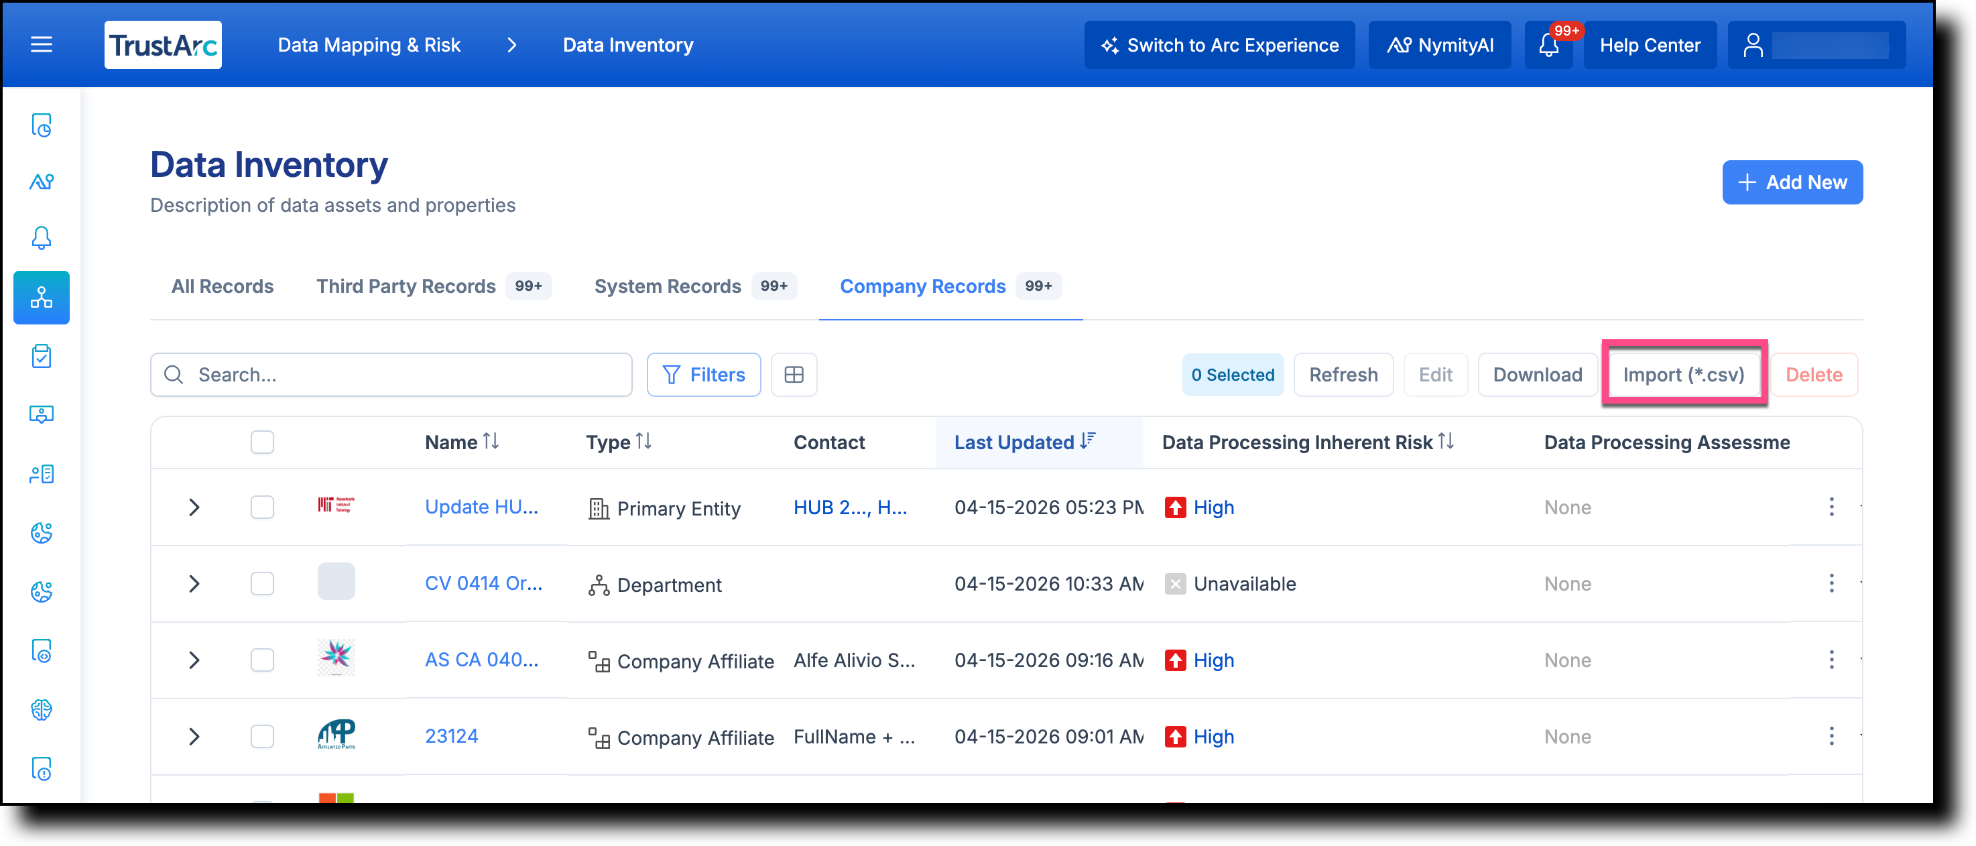Check the Update HU... row checkbox
Screen dimensions: 1976x846
pyautogui.click(x=262, y=507)
